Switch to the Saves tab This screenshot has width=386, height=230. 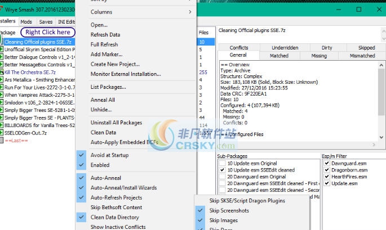pyautogui.click(x=46, y=21)
